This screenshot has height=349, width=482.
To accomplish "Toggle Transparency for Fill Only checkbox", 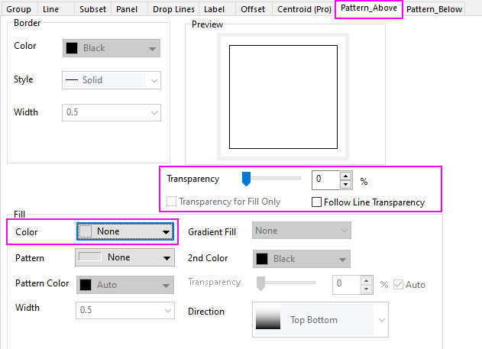I will pyautogui.click(x=172, y=202).
